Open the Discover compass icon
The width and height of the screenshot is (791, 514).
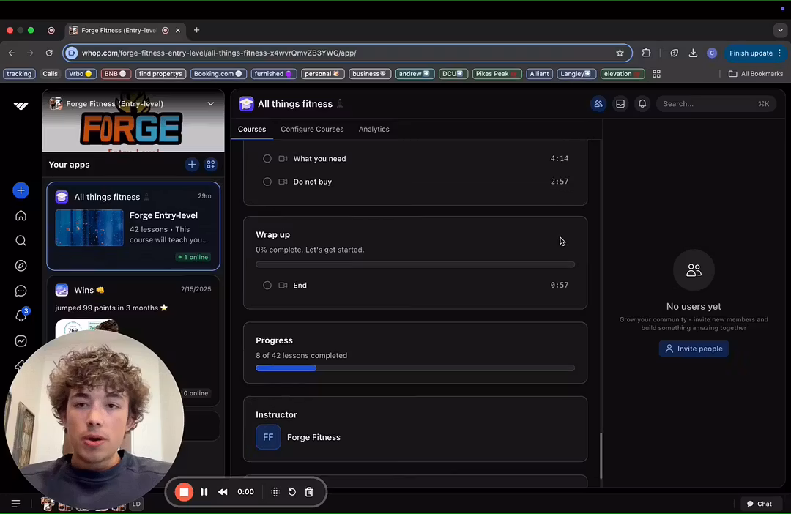click(x=21, y=266)
